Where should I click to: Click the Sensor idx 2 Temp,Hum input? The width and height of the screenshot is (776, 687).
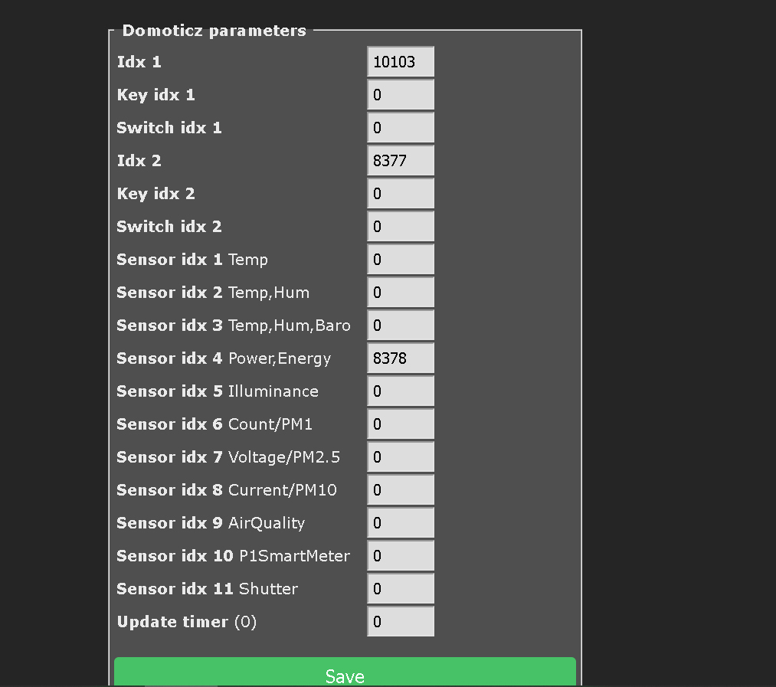pos(400,292)
